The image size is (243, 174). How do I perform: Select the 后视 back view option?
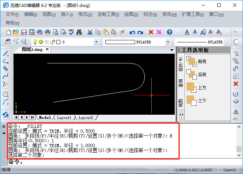point(196,74)
